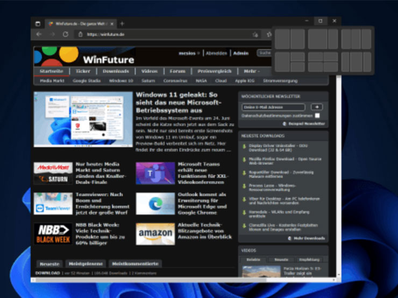398x298 pixels.
Task: Click the Mehr Downloads link
Action: (307, 238)
